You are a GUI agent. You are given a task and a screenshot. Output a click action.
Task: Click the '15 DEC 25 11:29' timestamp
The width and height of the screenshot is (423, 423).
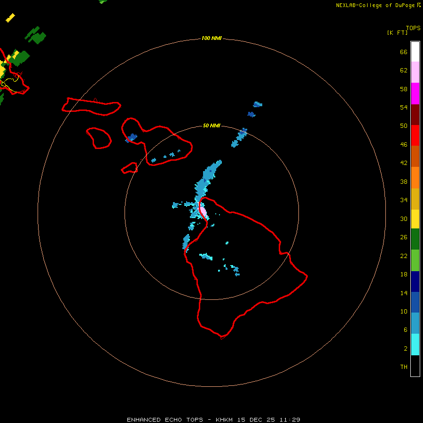point(269,420)
